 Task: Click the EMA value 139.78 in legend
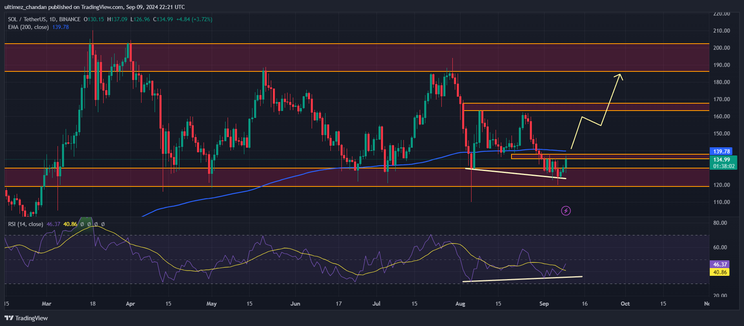60,27
